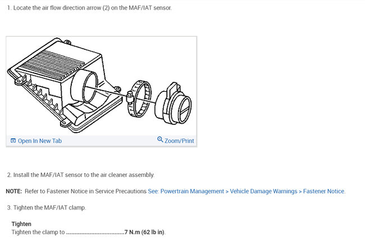Viewport: 365px width, 243px height.
Task: Open the diagram via 'Open In New Tab' link
Action: click(40, 141)
